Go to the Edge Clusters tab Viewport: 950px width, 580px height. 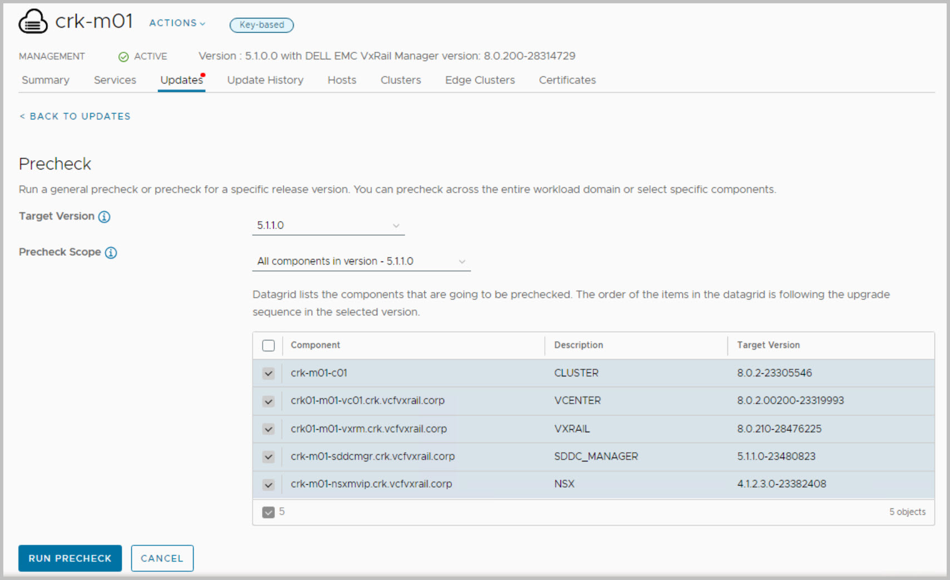(480, 80)
